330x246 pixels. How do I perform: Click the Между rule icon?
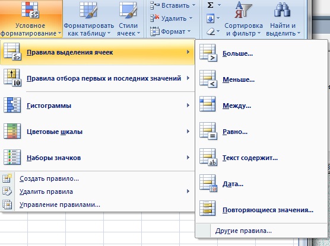(x=208, y=104)
